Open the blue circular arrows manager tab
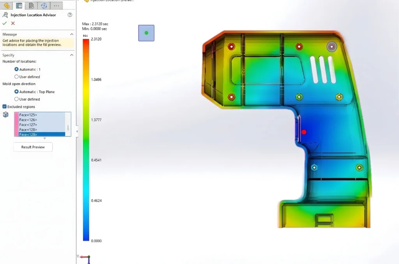Screen dimensions: 399x264 click(44, 5)
